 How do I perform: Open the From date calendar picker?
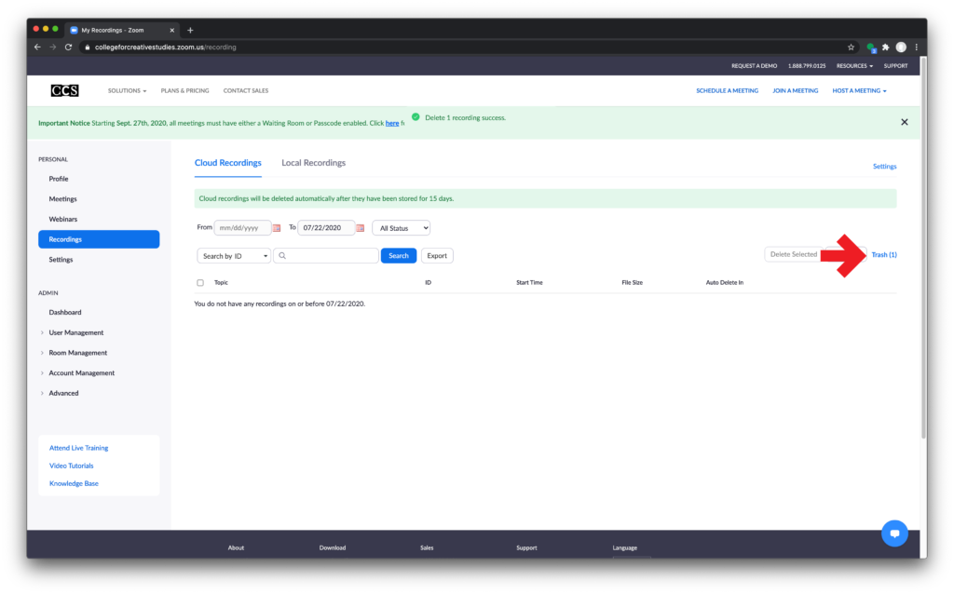pos(277,228)
